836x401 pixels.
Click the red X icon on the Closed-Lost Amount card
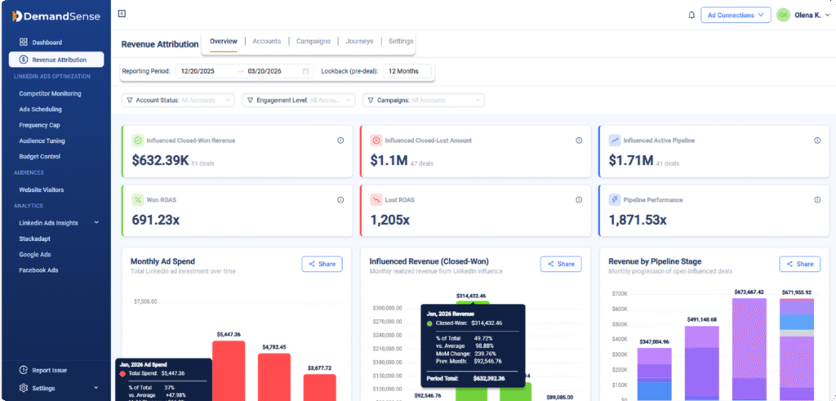coord(376,140)
